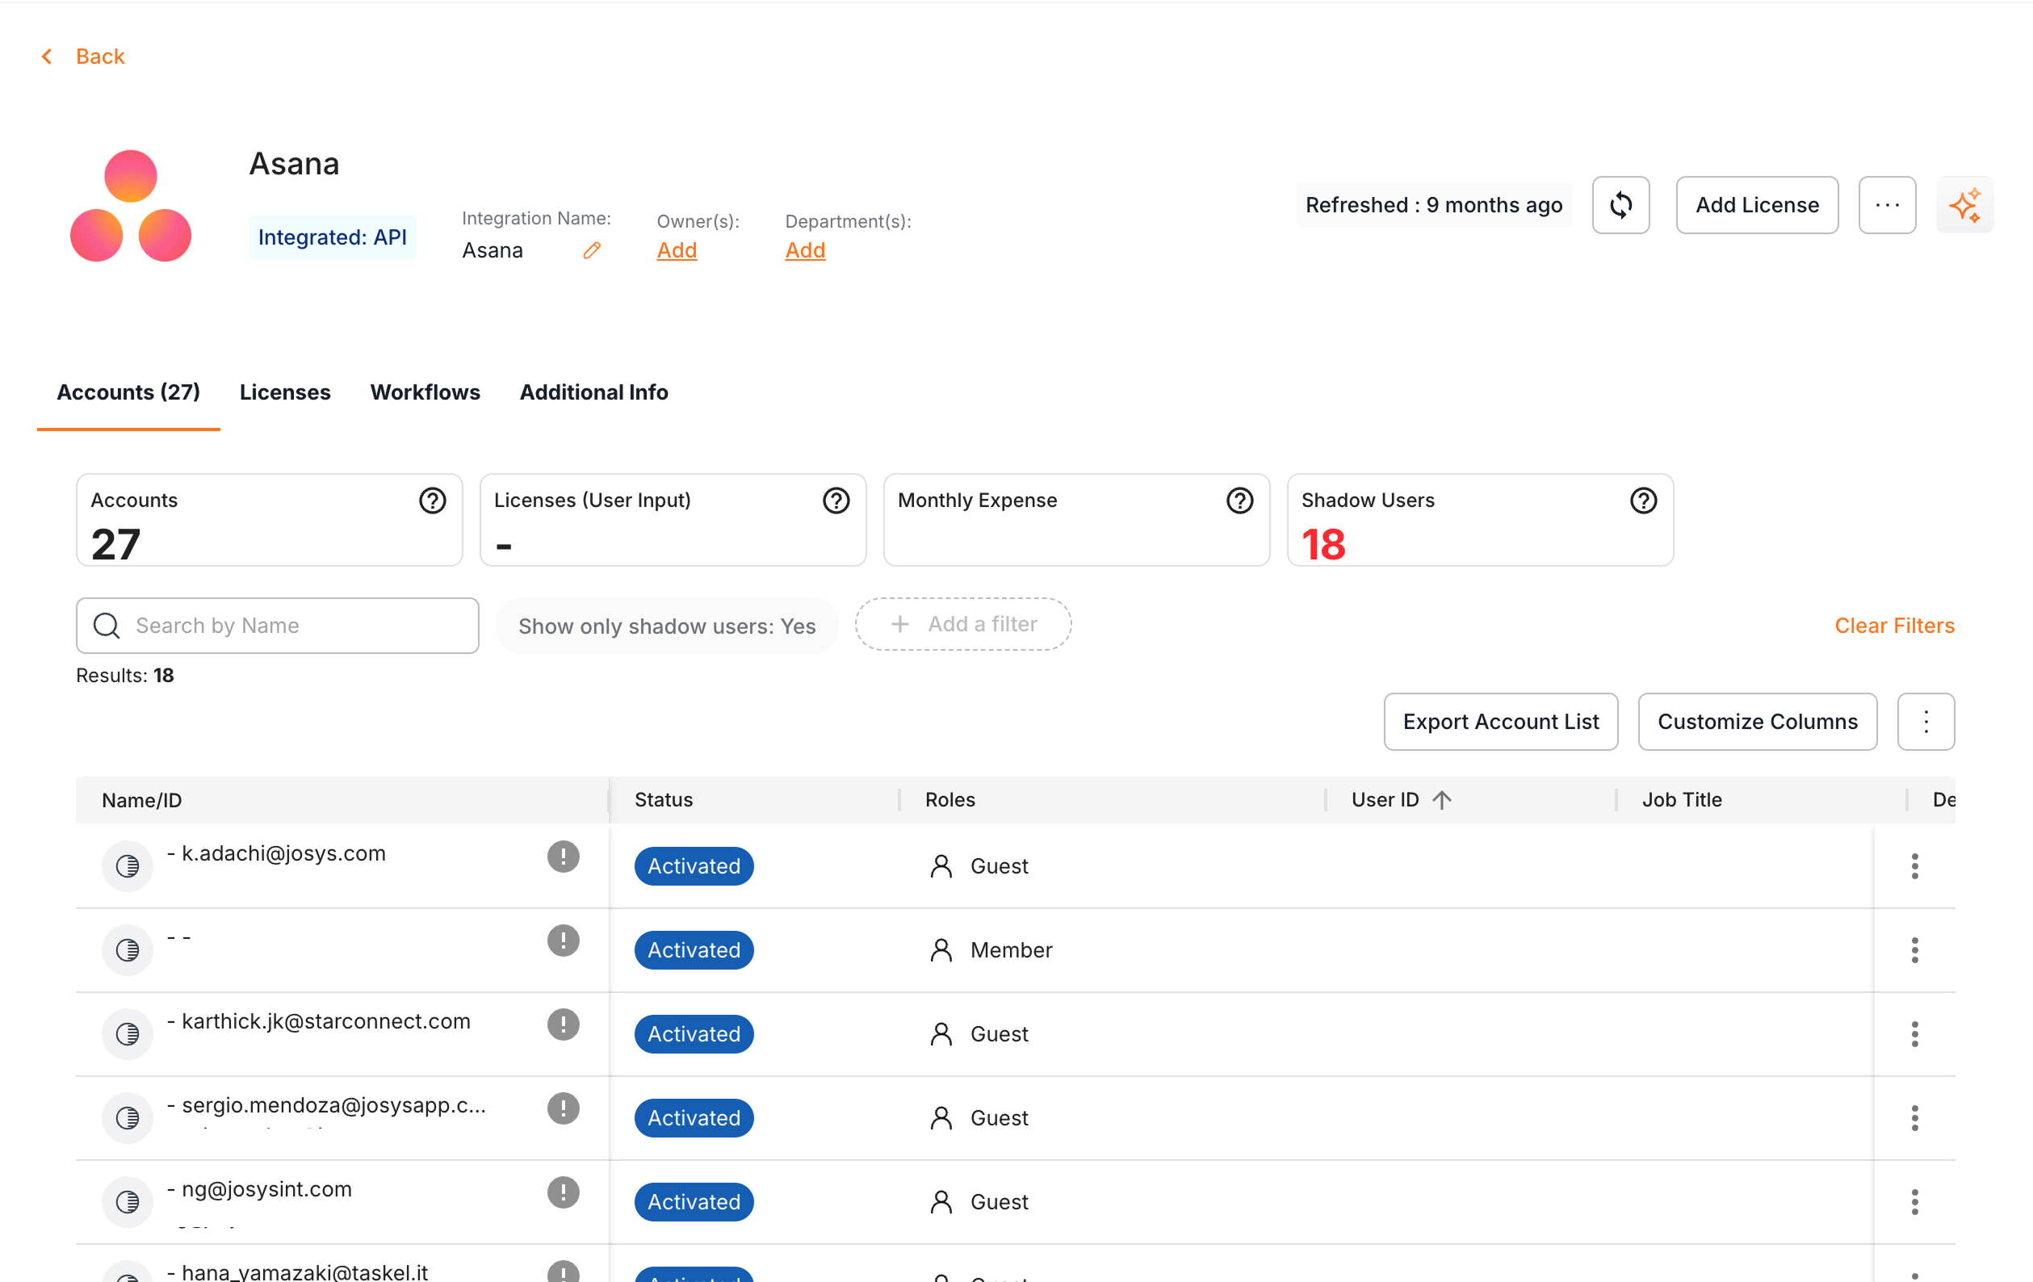2033x1282 pixels.
Task: Select ng@josysint.com account name
Action: point(266,1189)
